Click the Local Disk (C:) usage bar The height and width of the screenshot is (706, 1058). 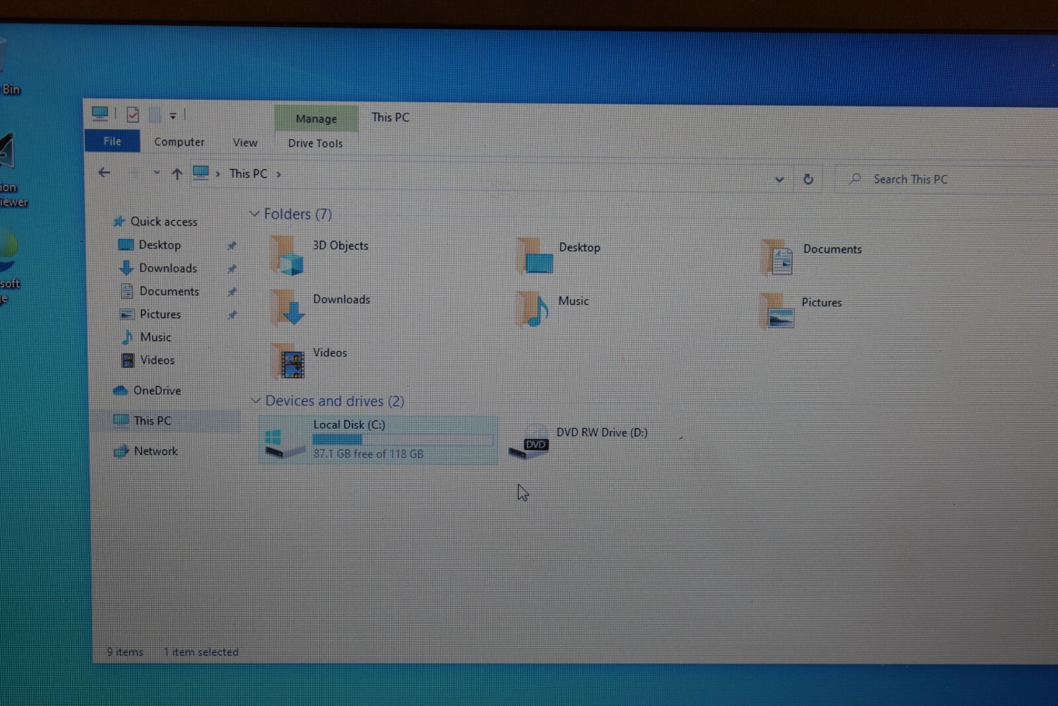click(x=403, y=439)
